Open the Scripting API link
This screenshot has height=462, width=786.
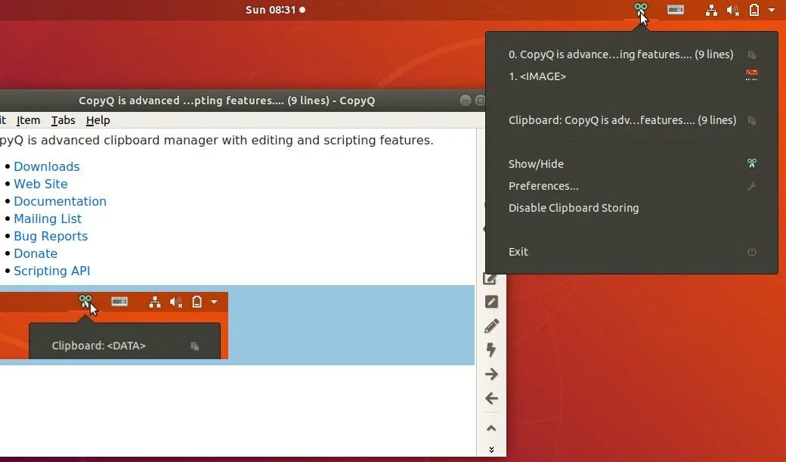(52, 271)
